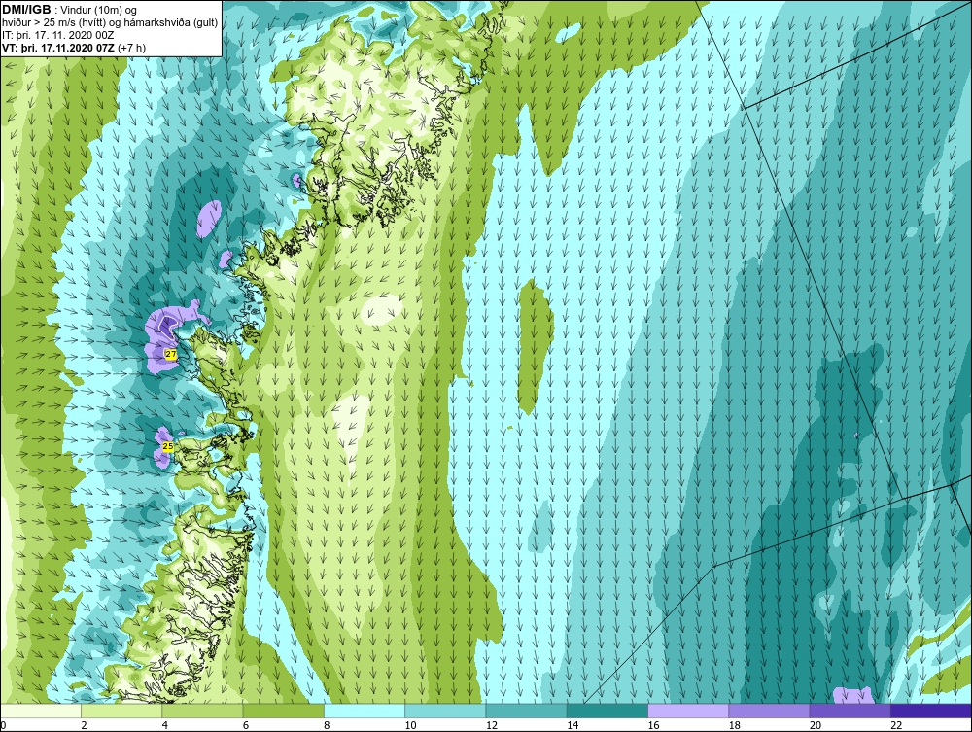
Task: Pick the 0–2 m/s palest legend swatch
Action: click(x=40, y=711)
